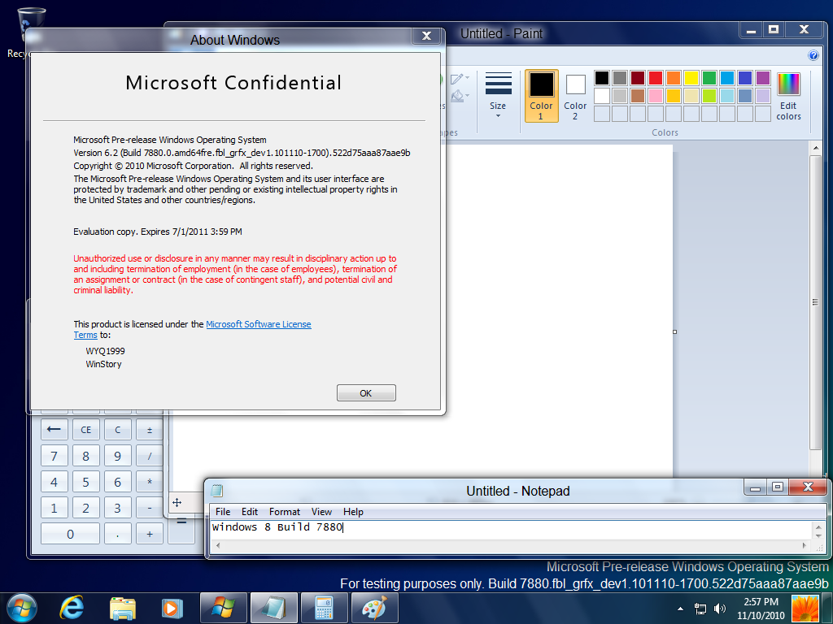The image size is (833, 624).
Task: Pick the red color swatch
Action: 656,78
